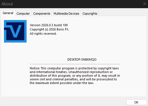Click the line beginning Notice: This computer program
Screen dimensions: 148x106
(74, 68)
